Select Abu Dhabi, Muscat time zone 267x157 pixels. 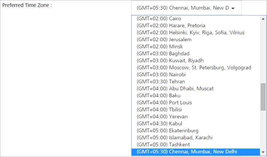196,88
